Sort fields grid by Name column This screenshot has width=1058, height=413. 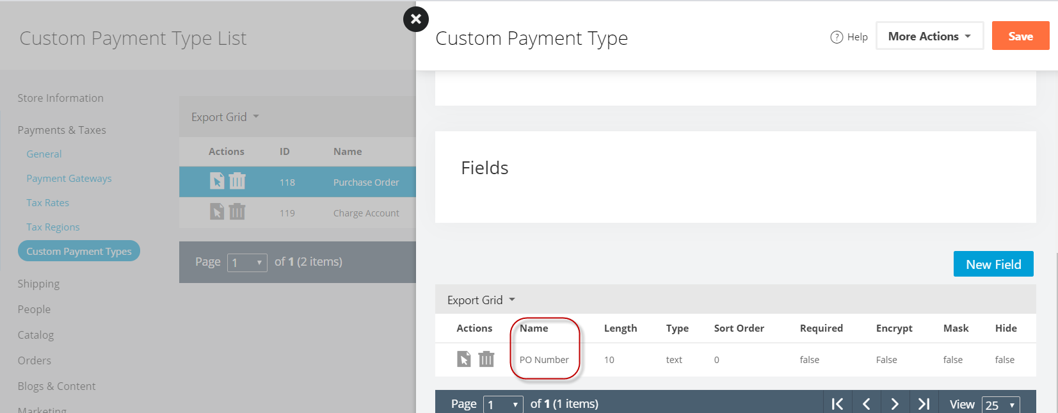click(x=534, y=328)
